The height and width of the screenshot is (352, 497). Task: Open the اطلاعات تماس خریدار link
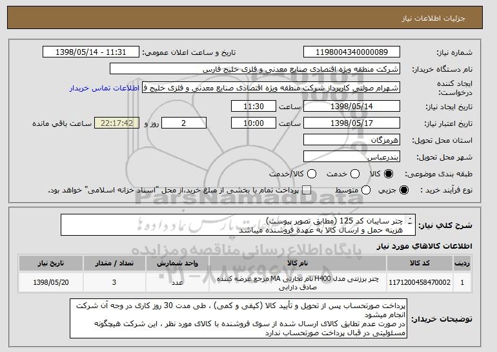click(x=105, y=88)
